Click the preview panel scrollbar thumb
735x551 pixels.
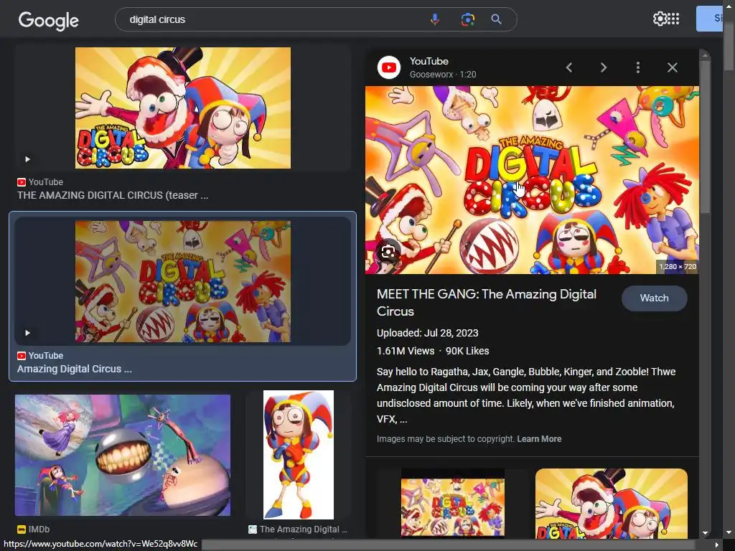tap(705, 137)
